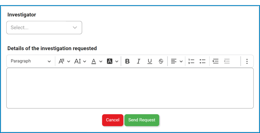Insert a numbered list
This screenshot has width=260, height=133.
tap(191, 61)
